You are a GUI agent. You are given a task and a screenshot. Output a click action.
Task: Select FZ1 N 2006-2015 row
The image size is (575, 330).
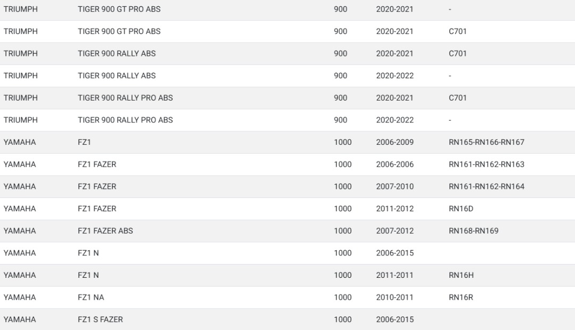287,253
